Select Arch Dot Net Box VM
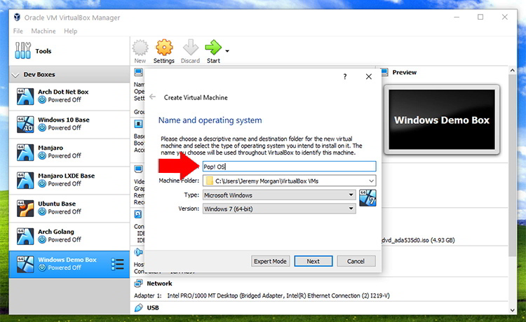 point(69,96)
